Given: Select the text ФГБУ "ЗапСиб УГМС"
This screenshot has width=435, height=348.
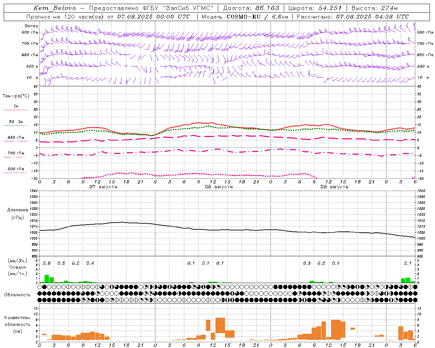Looking at the screenshot, I should (178, 8).
